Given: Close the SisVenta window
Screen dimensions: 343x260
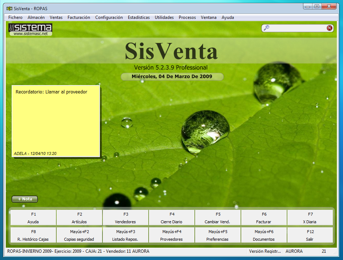Looking at the screenshot, I should (329, 7).
